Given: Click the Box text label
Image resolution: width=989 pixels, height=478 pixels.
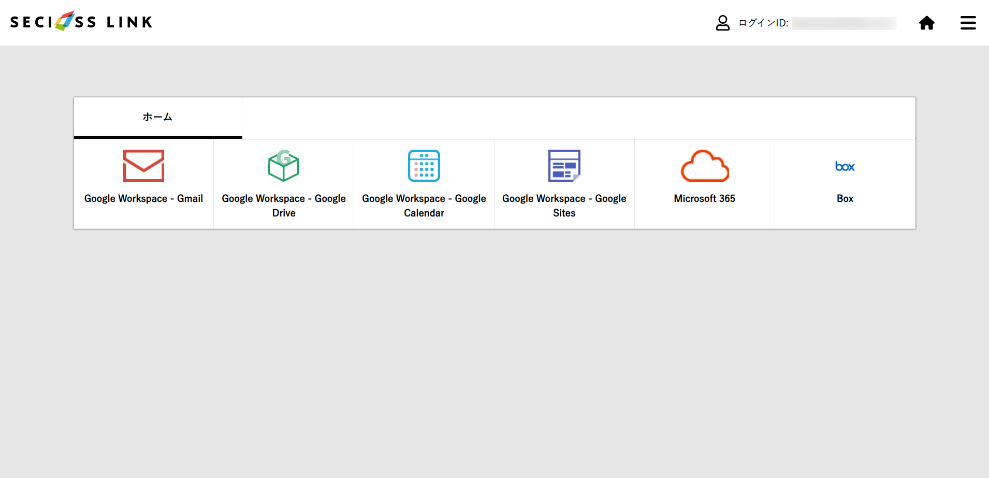Looking at the screenshot, I should point(845,198).
